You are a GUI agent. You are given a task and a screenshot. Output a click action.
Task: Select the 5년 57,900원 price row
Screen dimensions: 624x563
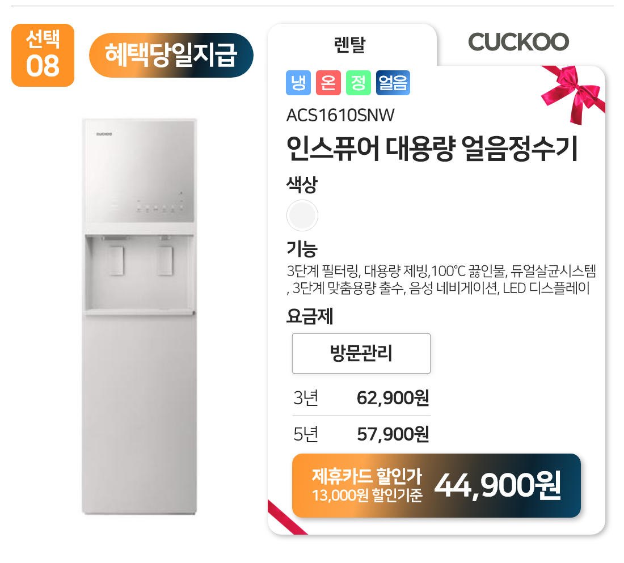(361, 434)
